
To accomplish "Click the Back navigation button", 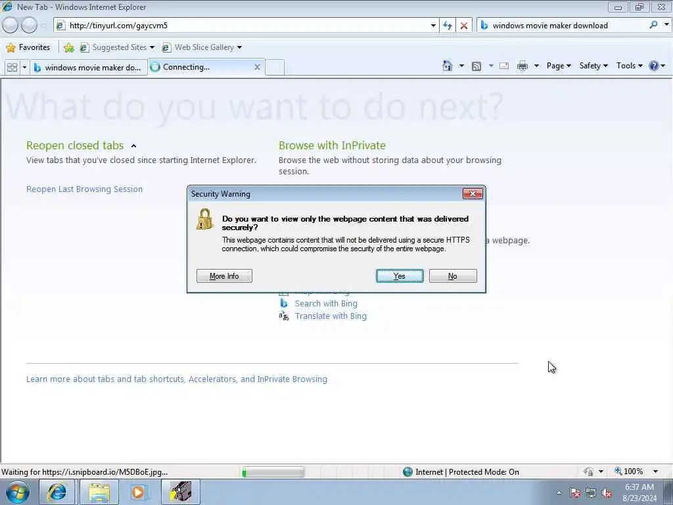I will point(11,26).
